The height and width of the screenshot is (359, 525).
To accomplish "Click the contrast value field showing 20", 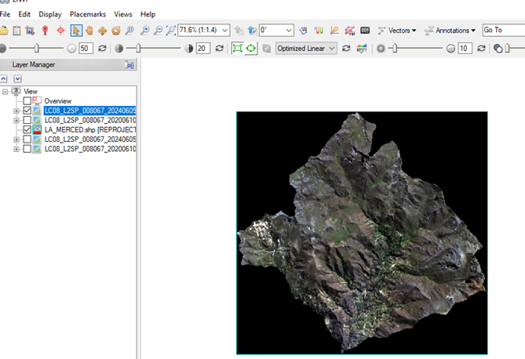I will coord(203,49).
